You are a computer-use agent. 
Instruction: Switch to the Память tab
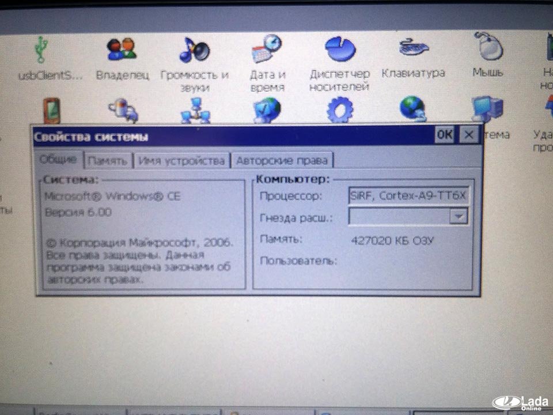pos(108,161)
